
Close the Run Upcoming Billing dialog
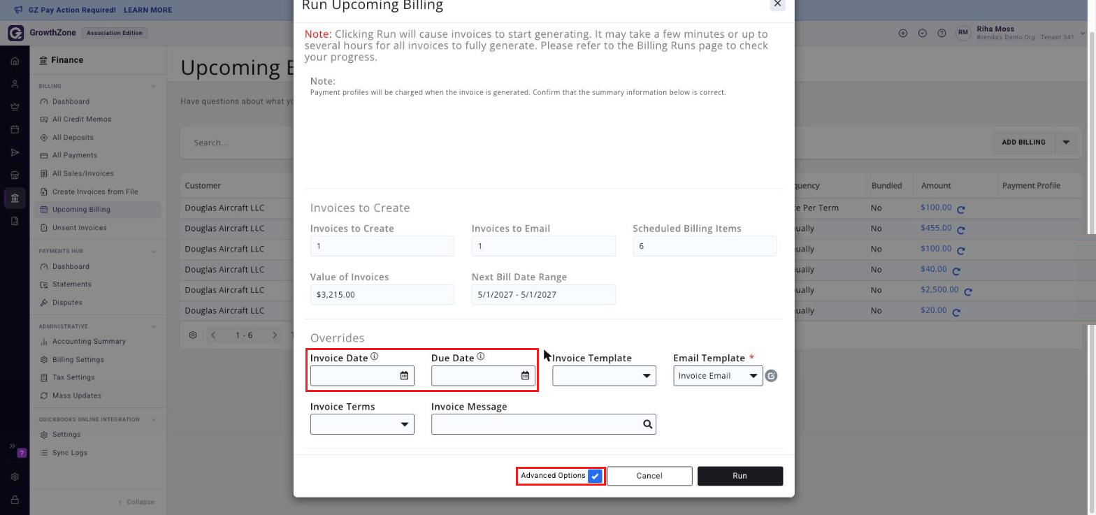click(777, 3)
